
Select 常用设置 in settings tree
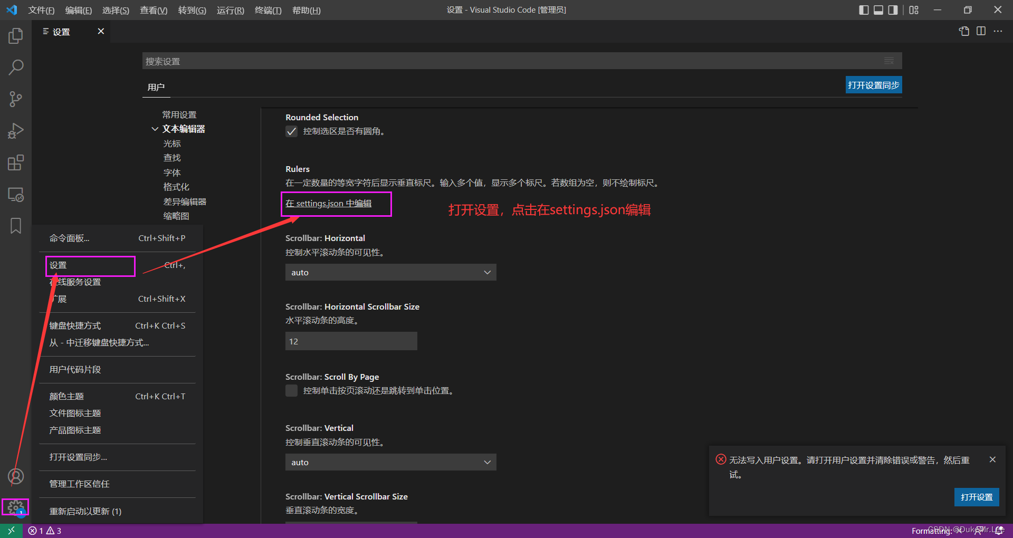click(179, 114)
